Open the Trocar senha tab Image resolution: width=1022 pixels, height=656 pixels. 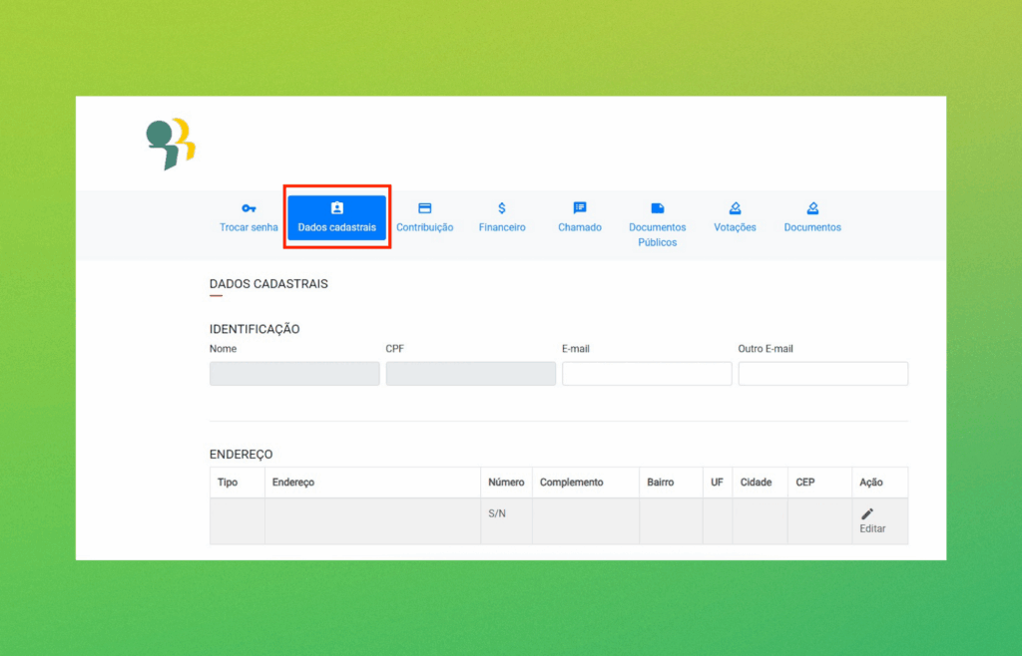[x=249, y=227]
